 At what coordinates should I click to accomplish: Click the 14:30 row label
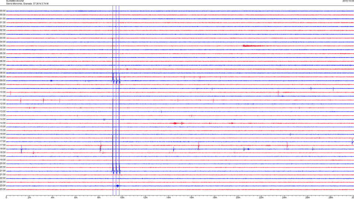coord(3,123)
